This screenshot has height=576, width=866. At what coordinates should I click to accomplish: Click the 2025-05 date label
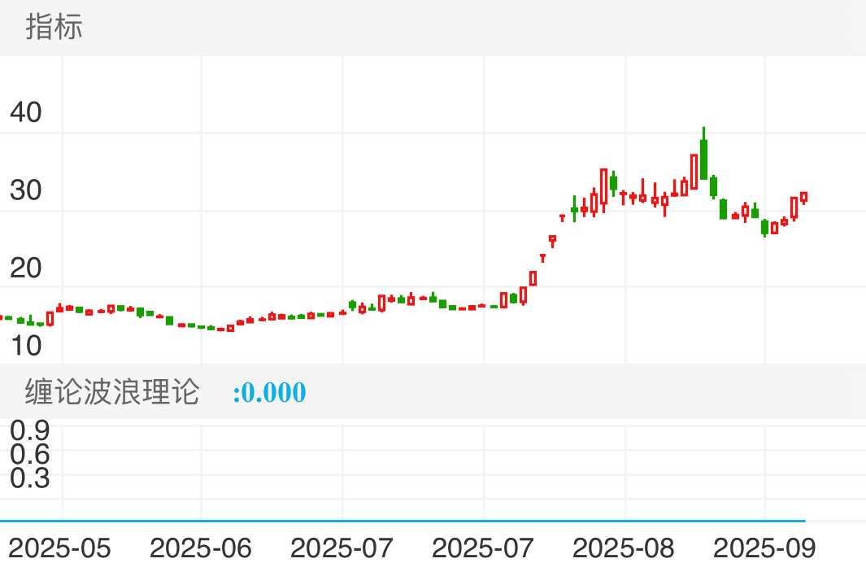point(59,548)
